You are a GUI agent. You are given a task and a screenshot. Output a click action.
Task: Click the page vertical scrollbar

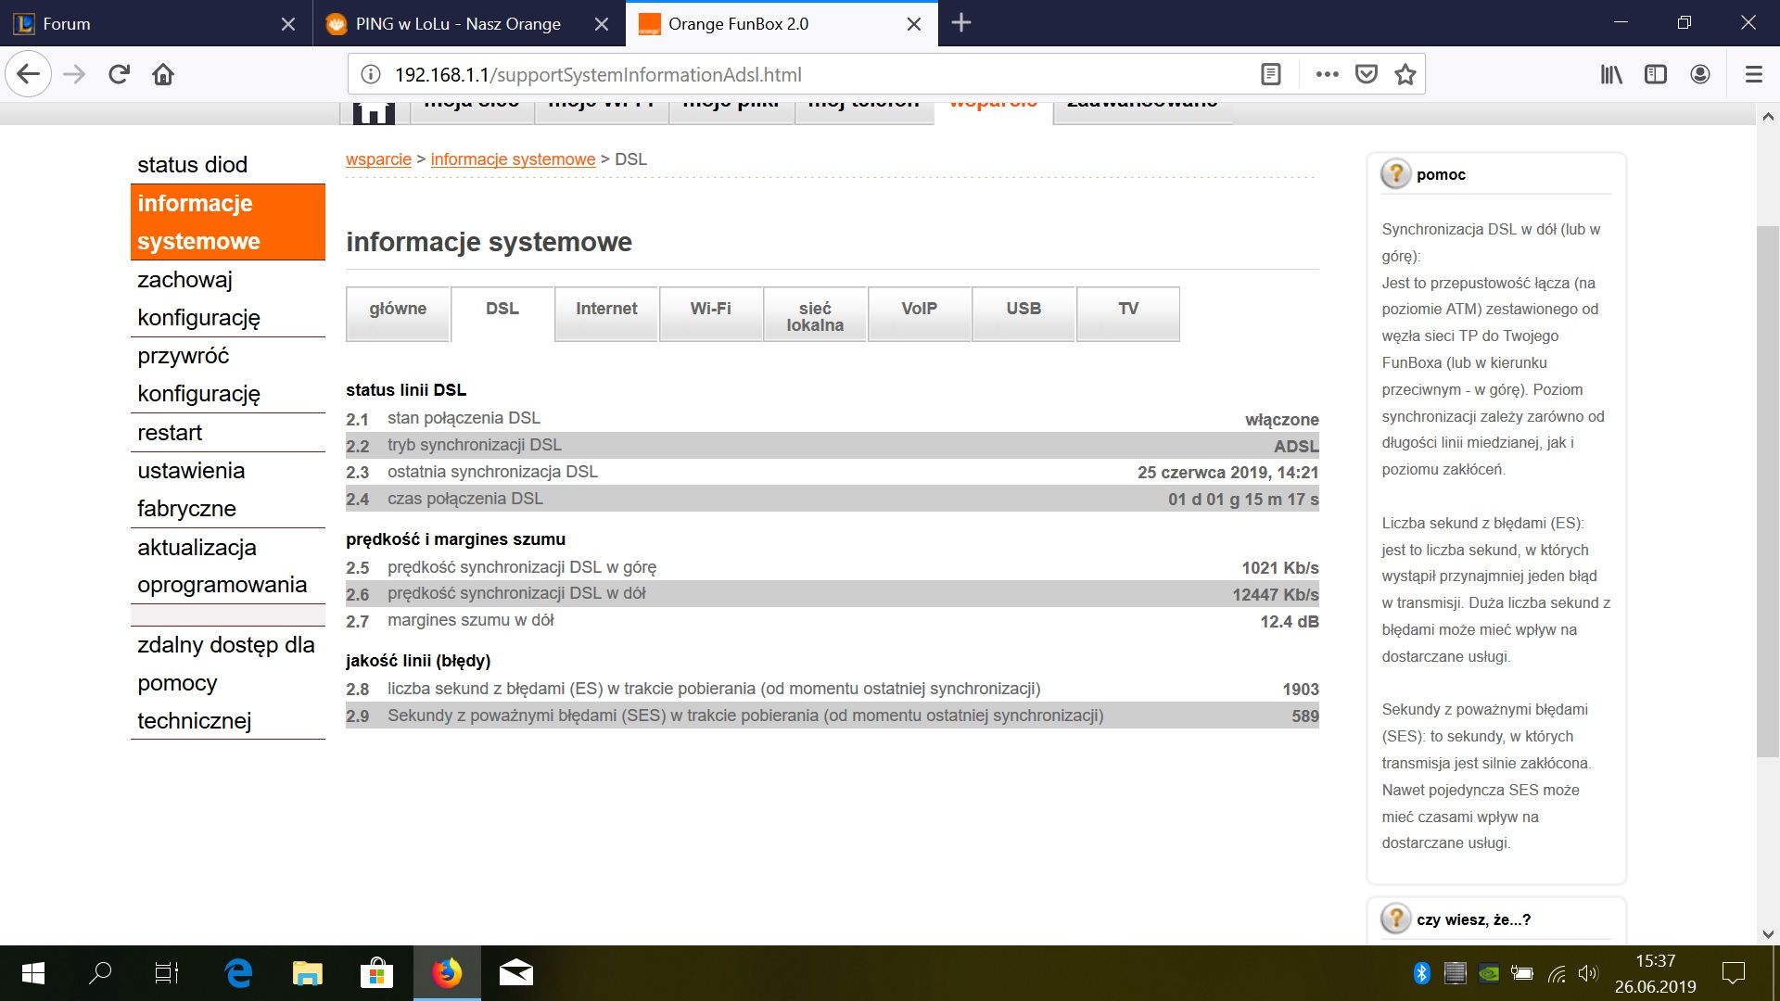(1767, 491)
